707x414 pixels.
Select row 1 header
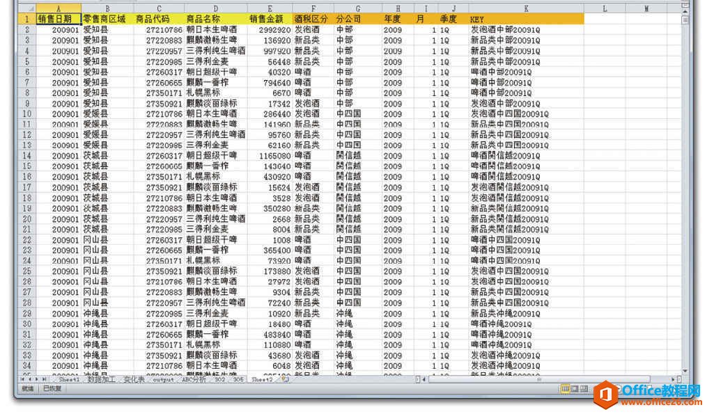pyautogui.click(x=27, y=19)
